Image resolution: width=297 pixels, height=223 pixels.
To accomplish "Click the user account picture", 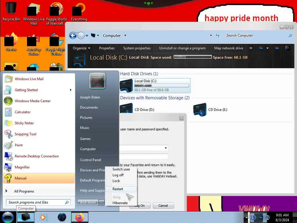I will pyautogui.click(x=97, y=81).
